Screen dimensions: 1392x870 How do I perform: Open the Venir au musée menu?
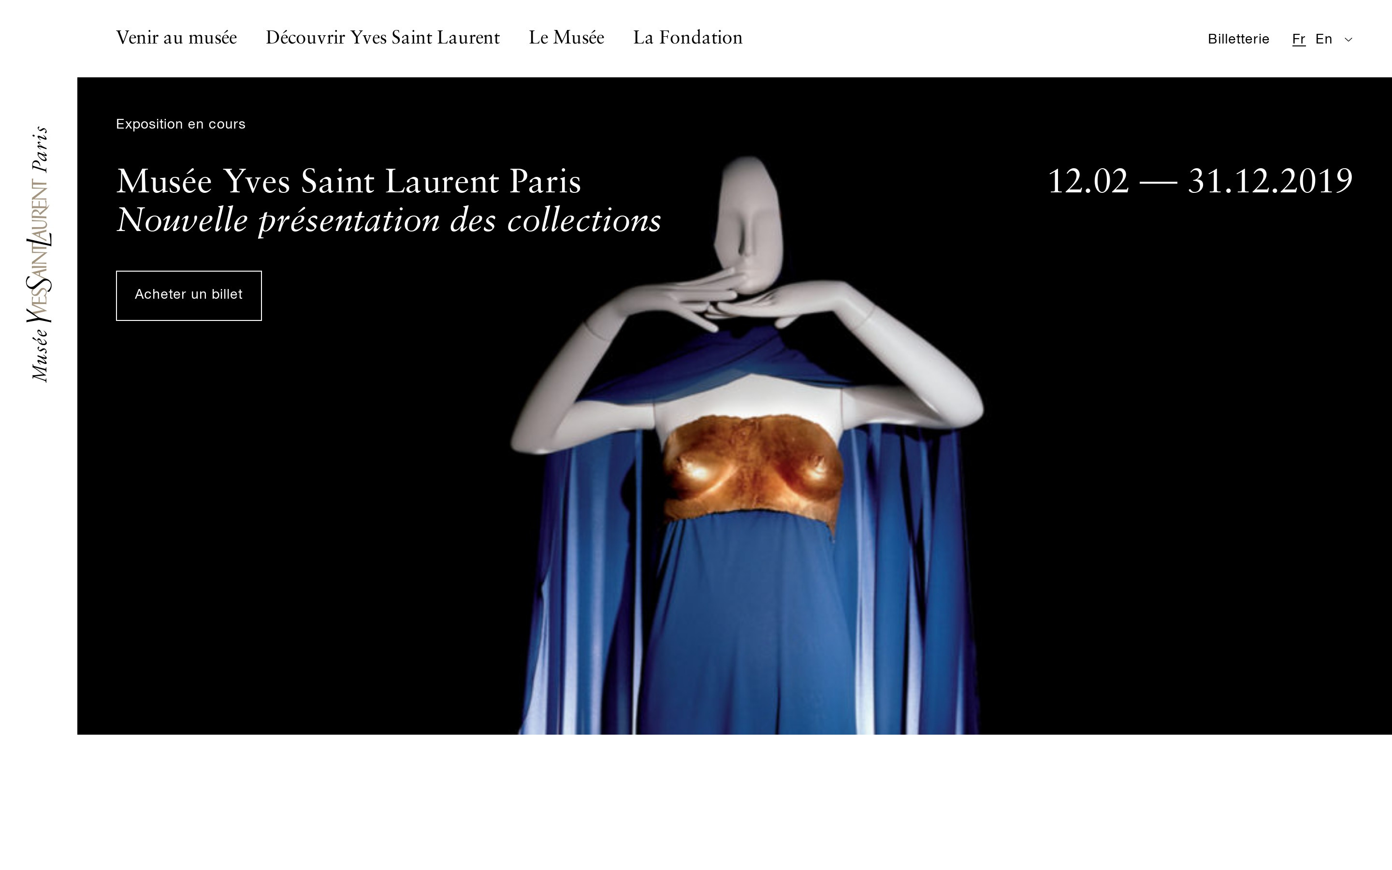(176, 38)
